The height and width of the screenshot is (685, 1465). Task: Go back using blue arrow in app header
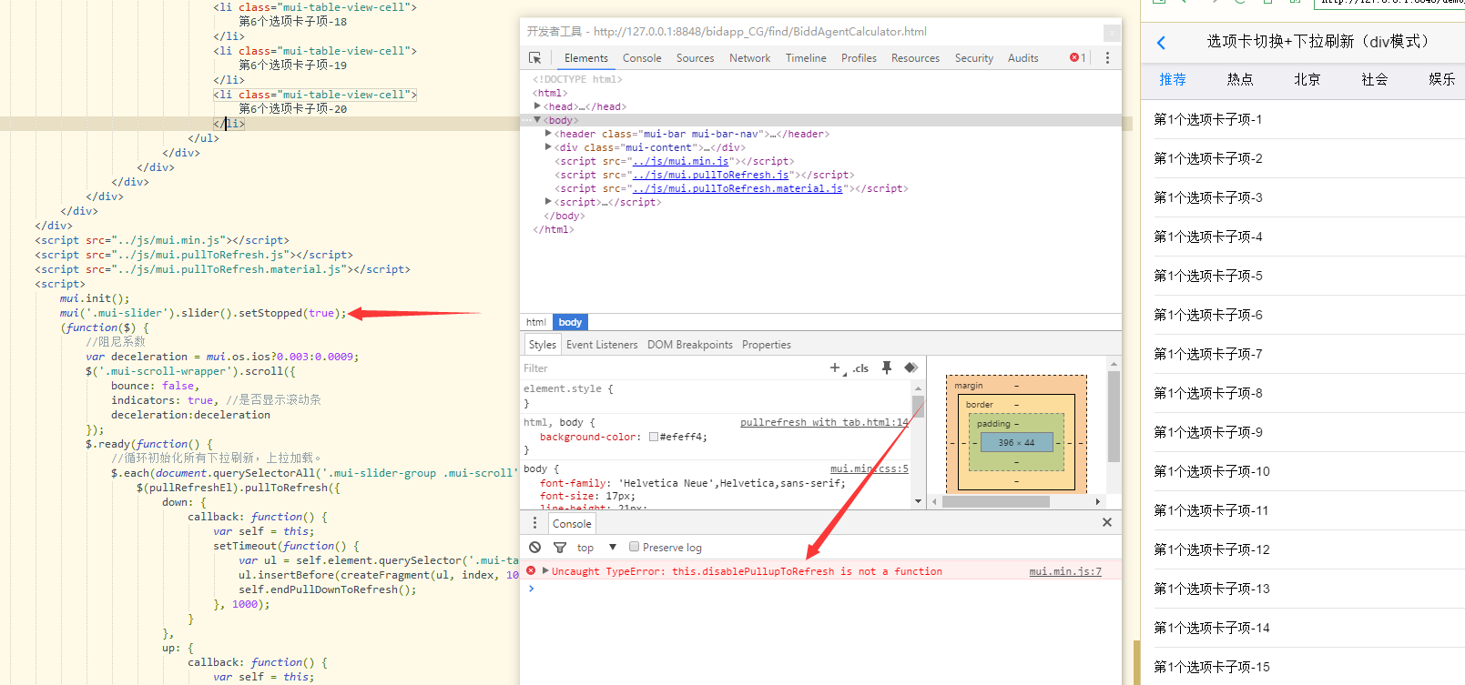1161,43
